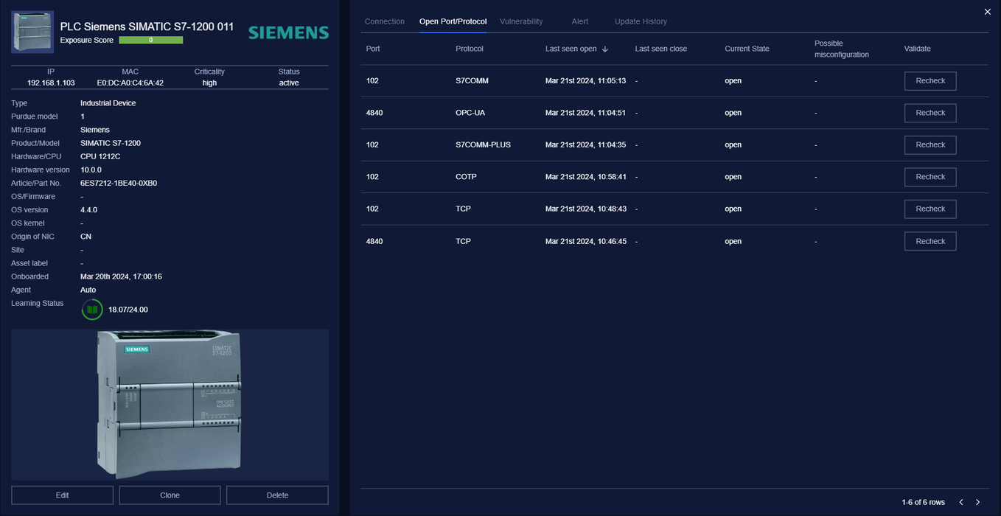Click the PLC device thumbnail icon

pyautogui.click(x=32, y=32)
